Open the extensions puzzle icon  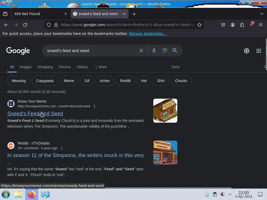pyautogui.click(x=242, y=25)
